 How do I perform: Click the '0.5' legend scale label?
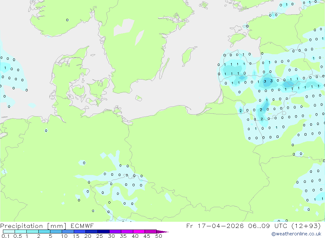tap(18, 236)
